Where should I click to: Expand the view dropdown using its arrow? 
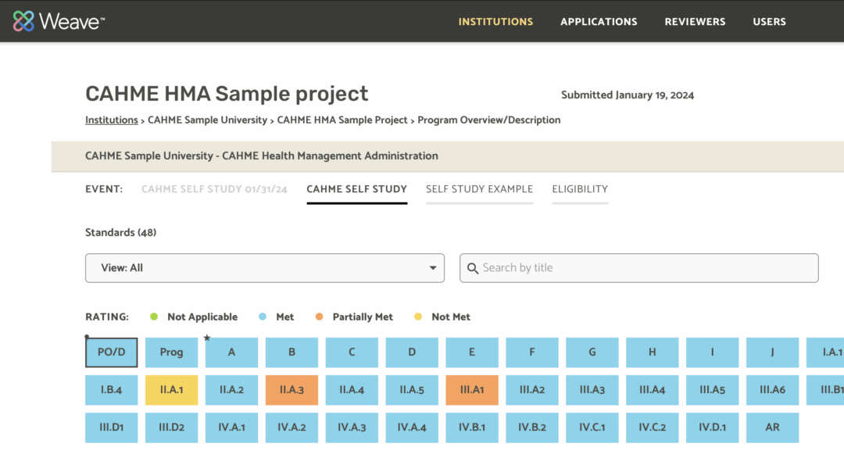tap(432, 268)
